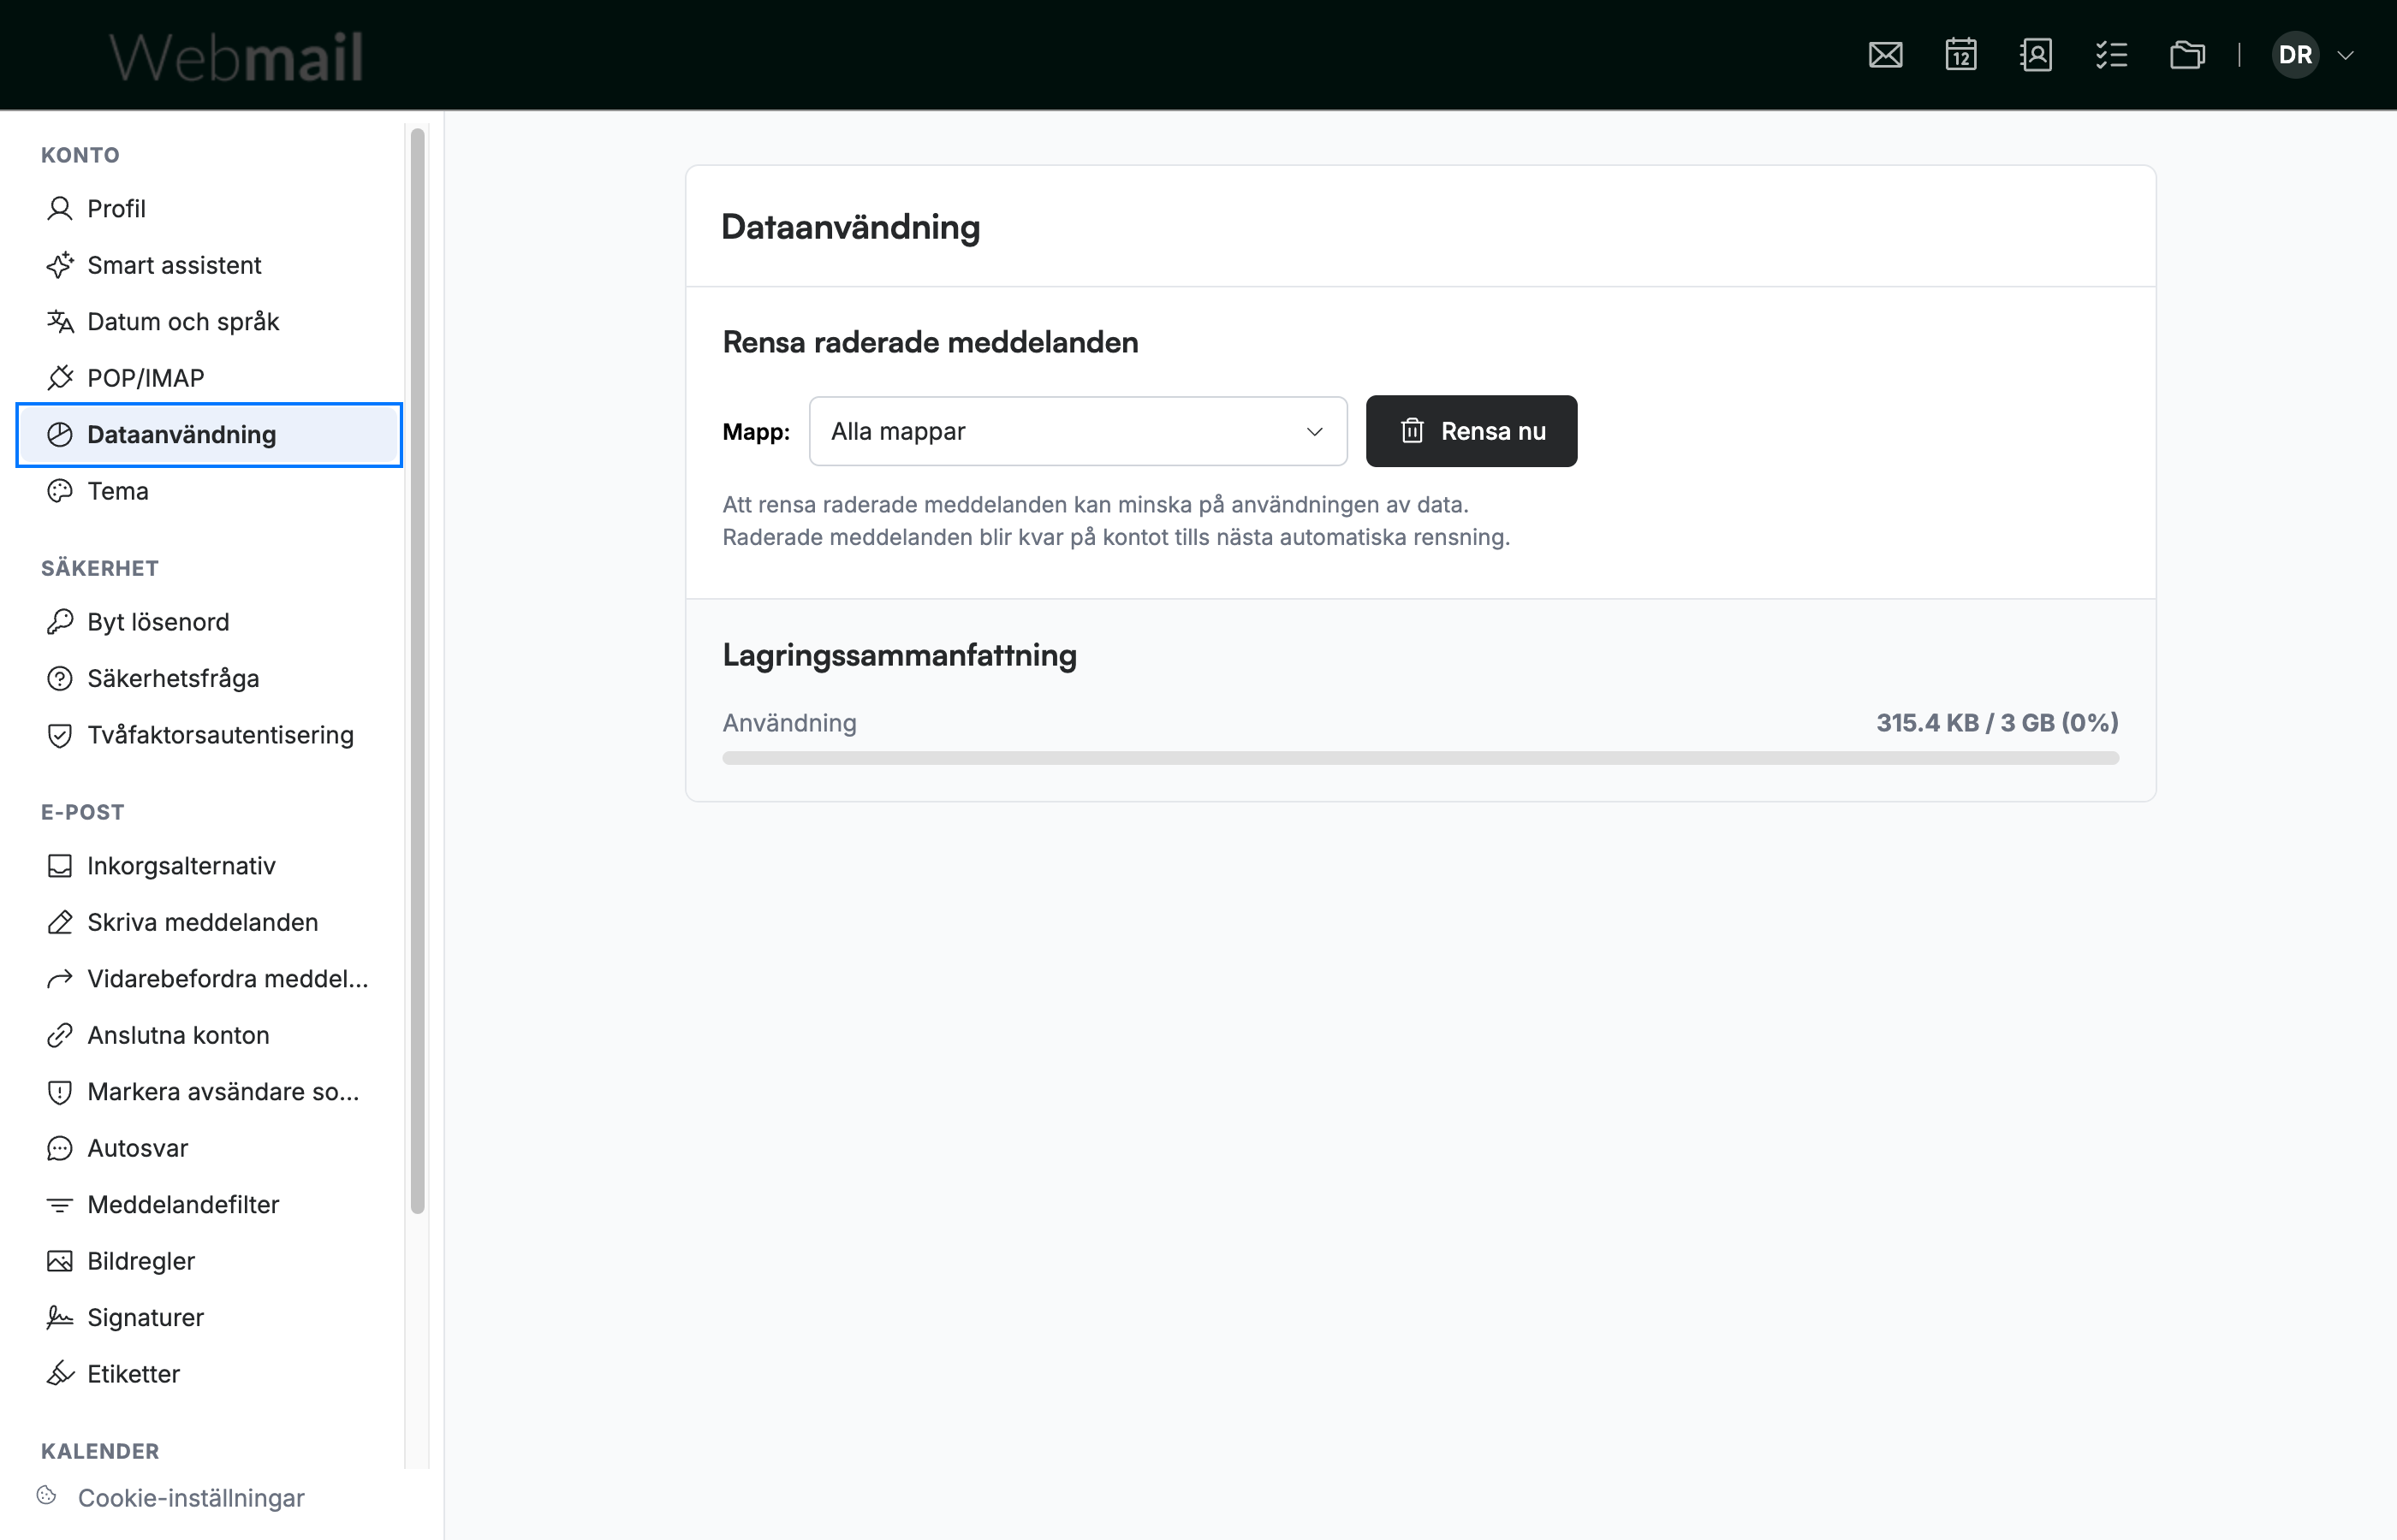
Task: Open Markera avsändare so... settings
Action: [x=209, y=1092]
